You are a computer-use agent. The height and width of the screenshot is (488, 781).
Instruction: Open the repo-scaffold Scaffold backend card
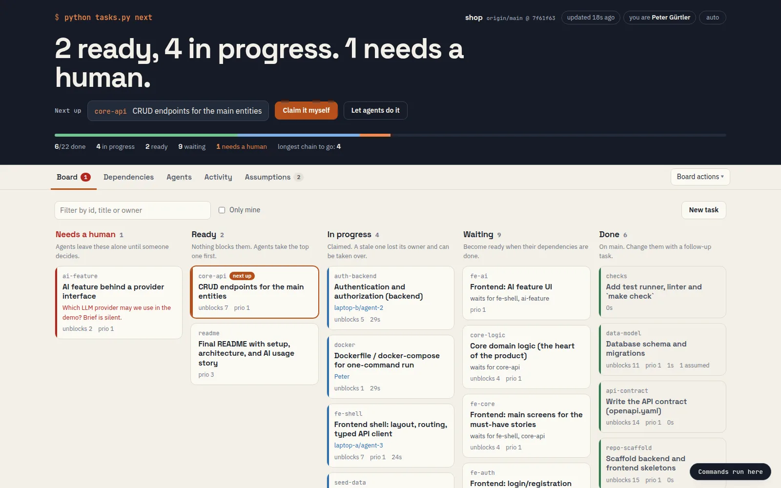[x=662, y=463]
